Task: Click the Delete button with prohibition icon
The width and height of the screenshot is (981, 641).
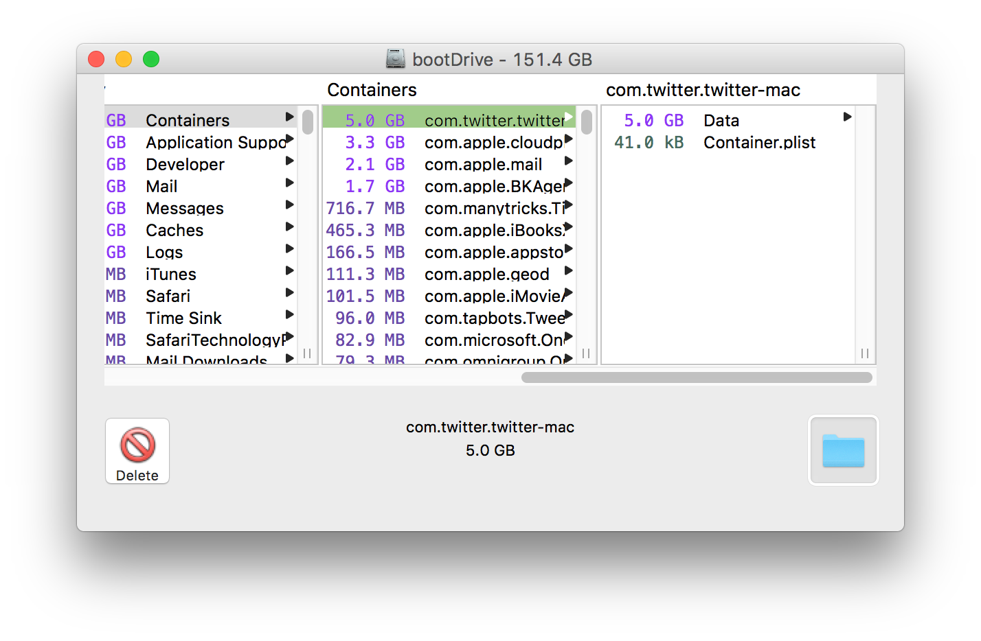Action: 137,451
